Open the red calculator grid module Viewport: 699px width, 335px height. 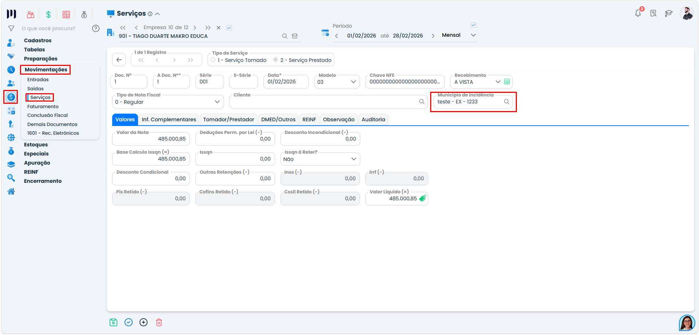[66, 15]
